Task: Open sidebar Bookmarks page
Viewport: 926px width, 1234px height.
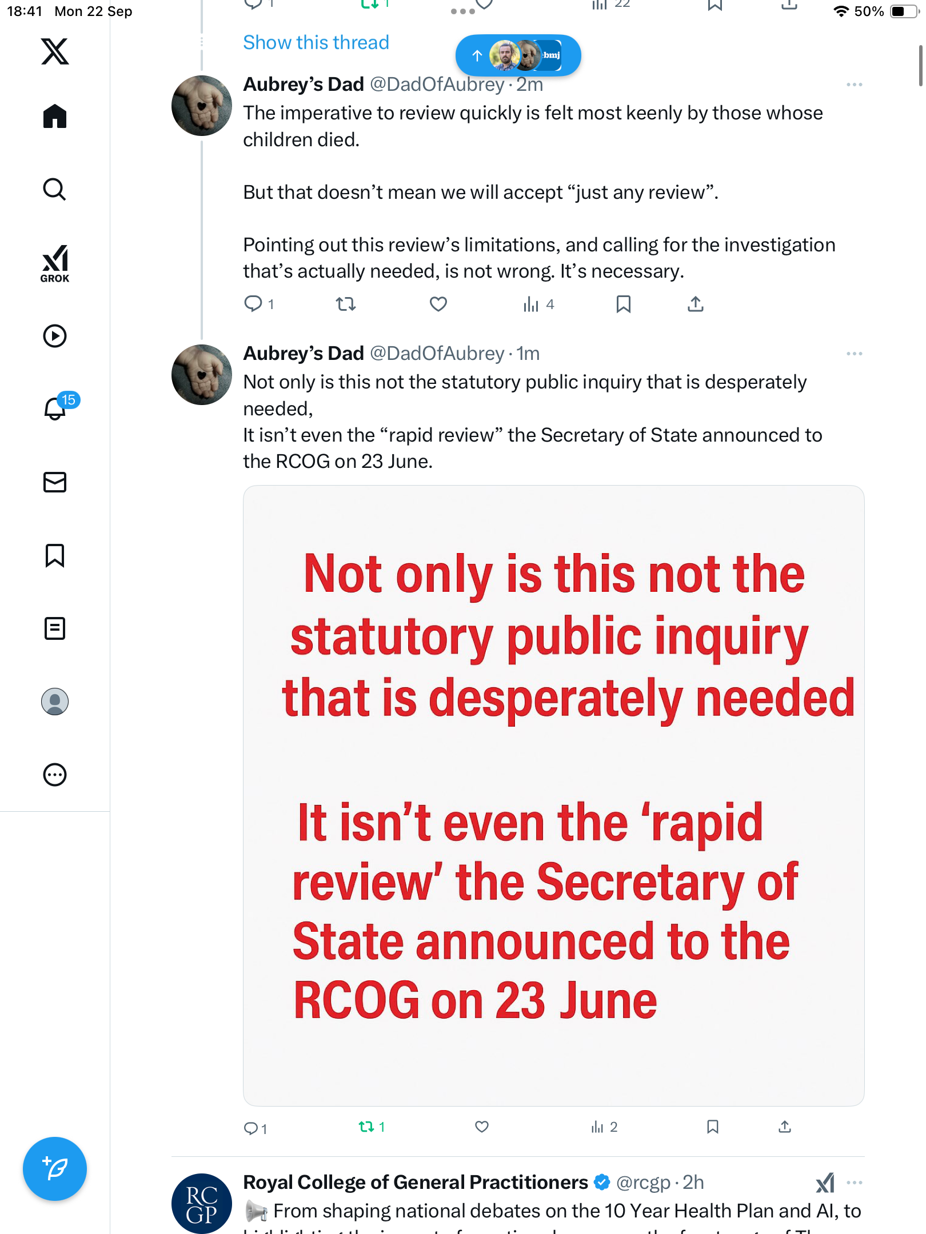Action: pos(55,555)
